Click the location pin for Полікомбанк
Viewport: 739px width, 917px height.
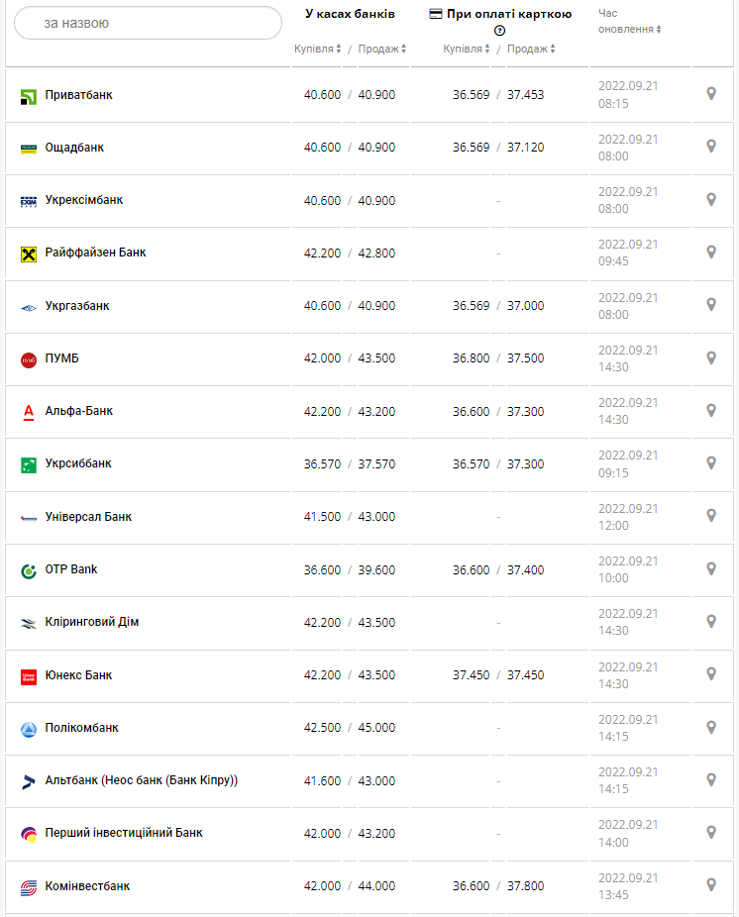click(x=710, y=727)
